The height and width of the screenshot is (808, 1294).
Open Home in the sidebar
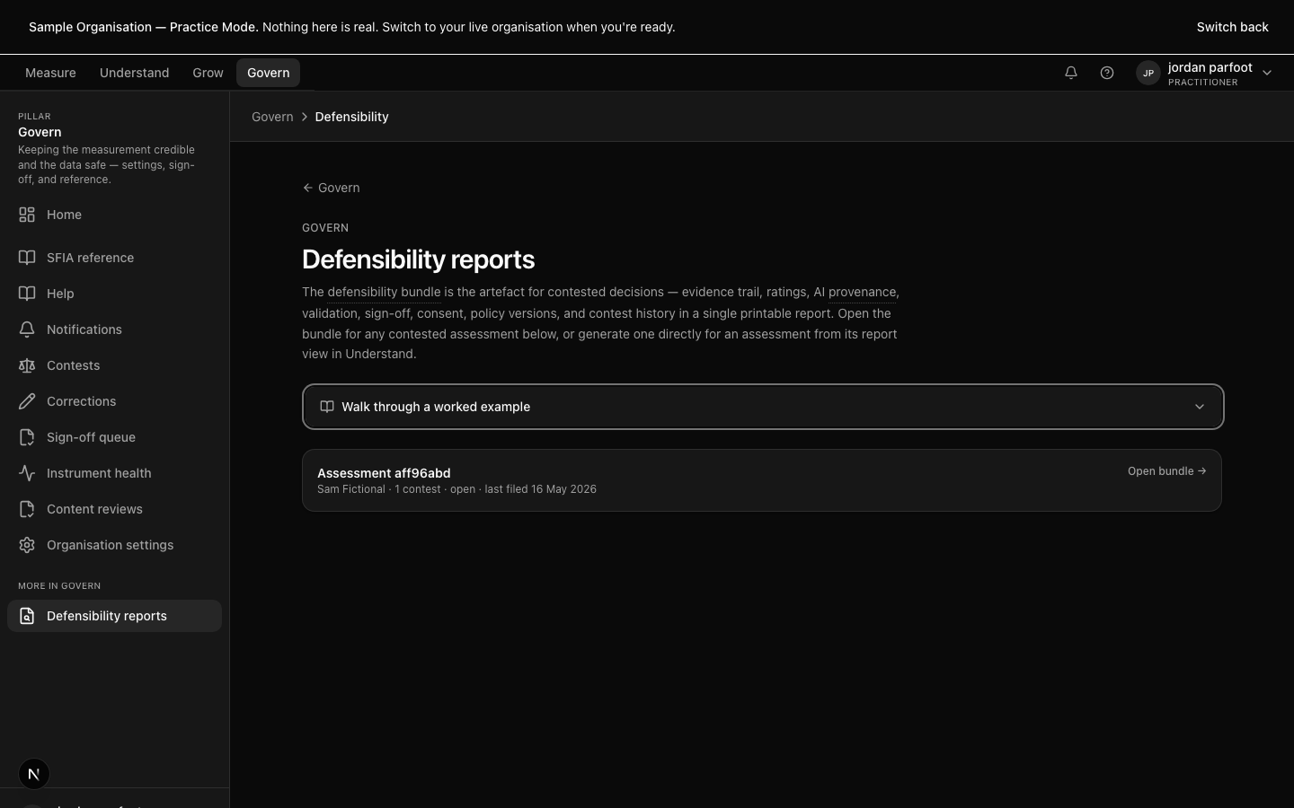[x=114, y=215]
